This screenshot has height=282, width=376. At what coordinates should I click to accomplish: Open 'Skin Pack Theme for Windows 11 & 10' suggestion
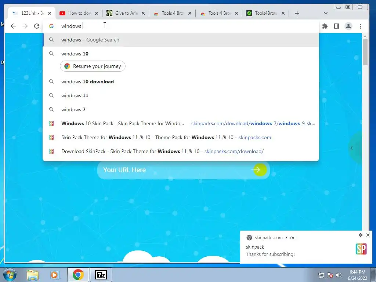(181, 137)
